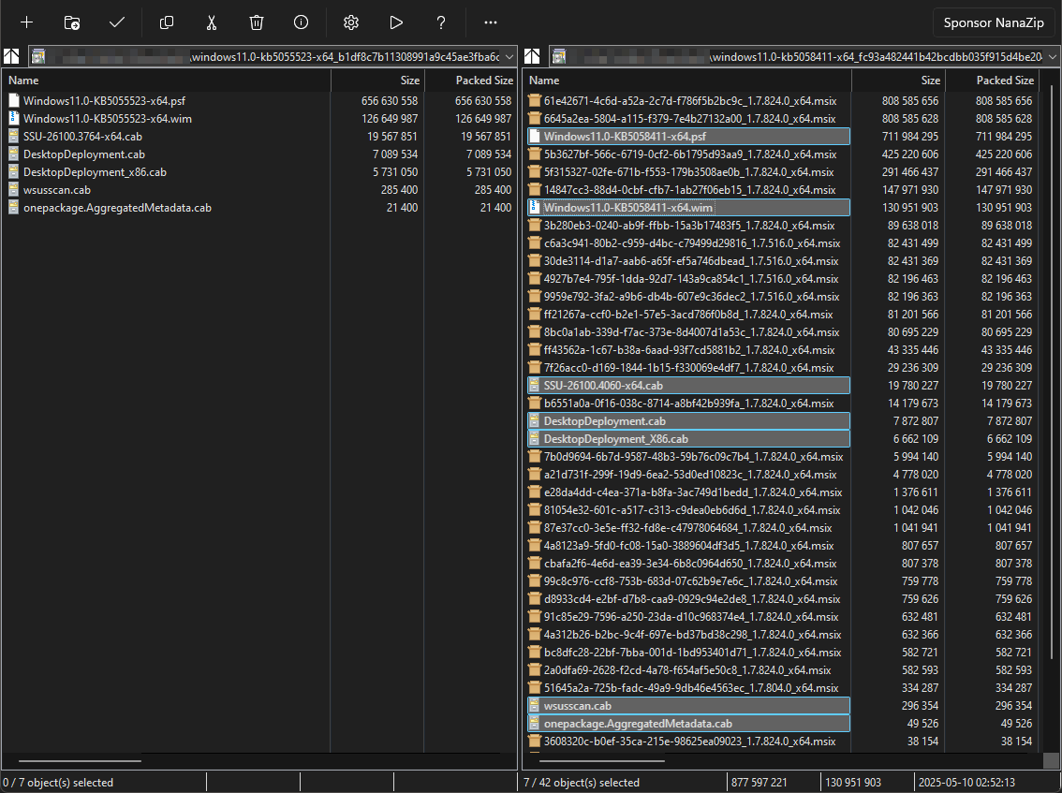The height and width of the screenshot is (793, 1062).
Task: Click the right pane horizontal scrollbar
Action: (600, 761)
